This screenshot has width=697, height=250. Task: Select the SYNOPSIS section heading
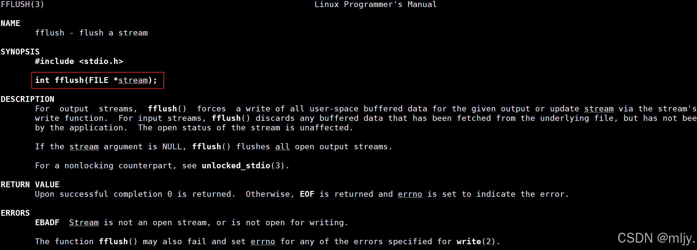[20, 52]
